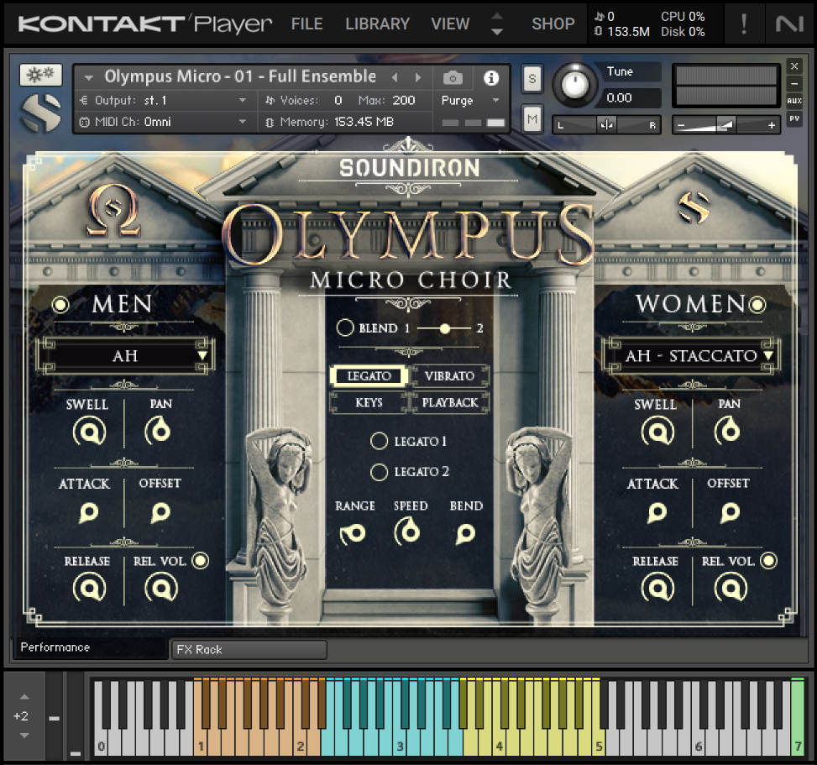Adjust the Women Swell knob
This screenshot has height=765, width=817.
(x=657, y=432)
